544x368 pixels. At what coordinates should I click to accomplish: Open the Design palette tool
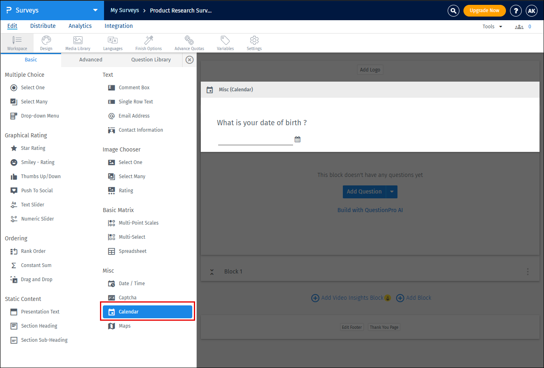pos(46,43)
